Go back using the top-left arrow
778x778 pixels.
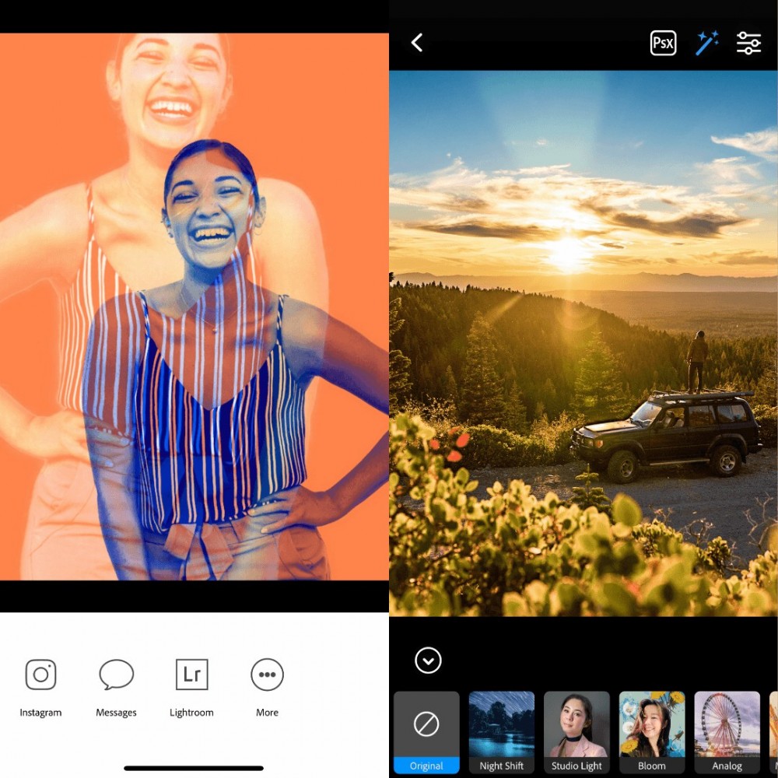[417, 43]
